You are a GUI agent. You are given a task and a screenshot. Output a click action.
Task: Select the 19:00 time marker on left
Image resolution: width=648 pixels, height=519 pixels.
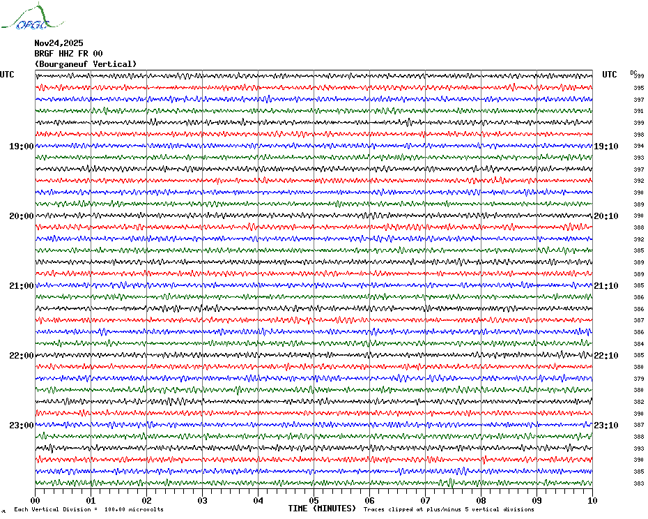22,146
